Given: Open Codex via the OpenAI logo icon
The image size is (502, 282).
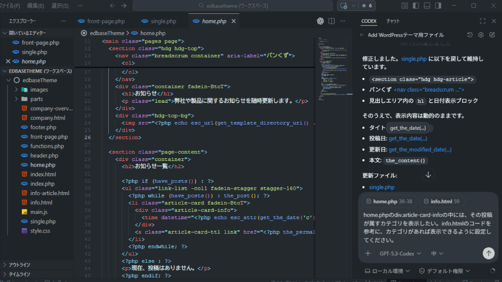Looking at the screenshot, I should 320,21.
